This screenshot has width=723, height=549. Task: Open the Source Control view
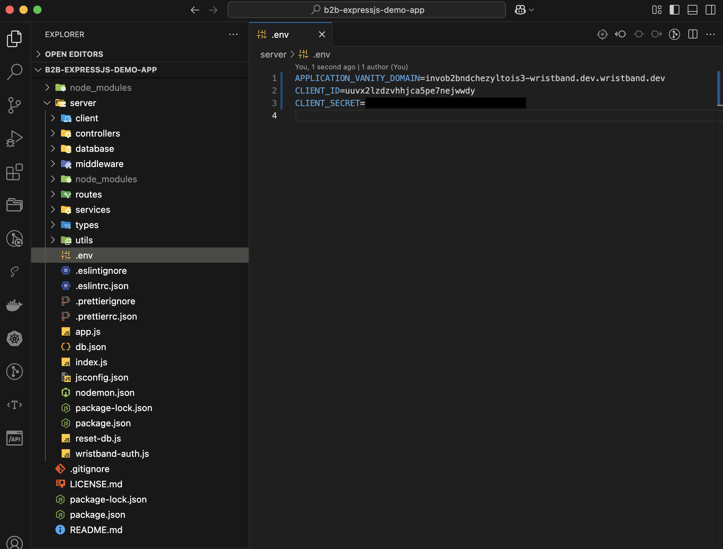[x=15, y=105]
